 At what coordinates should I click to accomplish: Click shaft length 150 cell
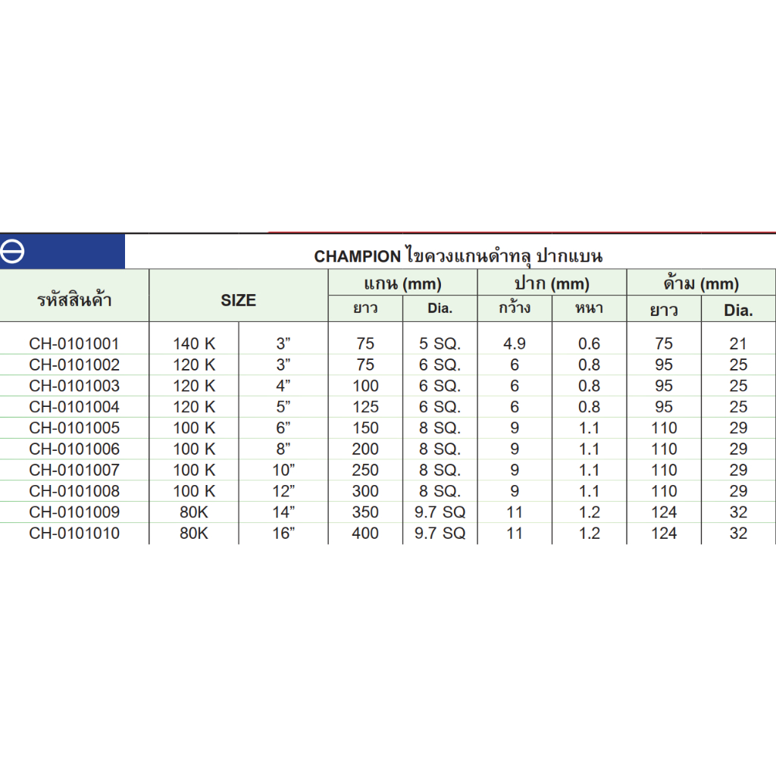coord(365,427)
